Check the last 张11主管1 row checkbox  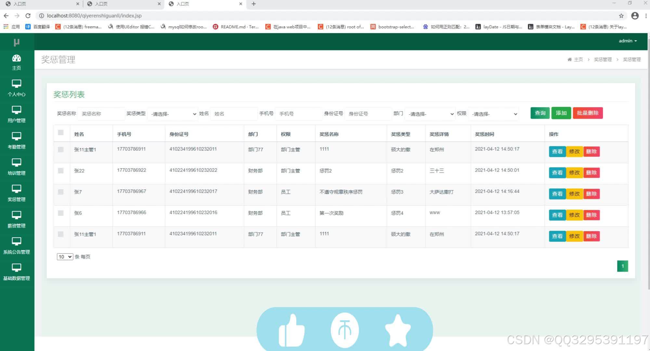(61, 234)
